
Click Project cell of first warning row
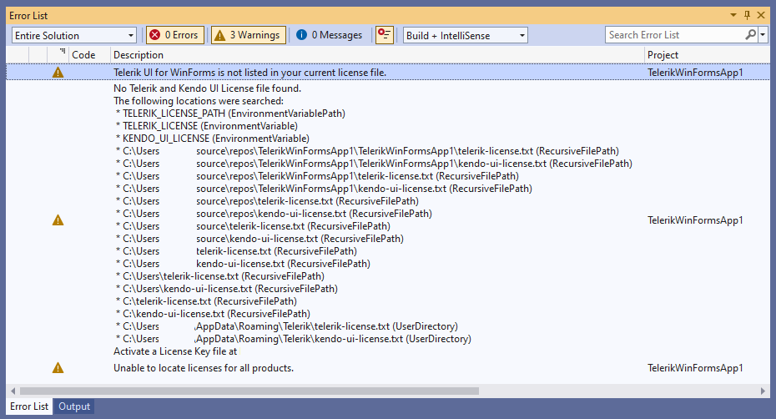coord(695,73)
